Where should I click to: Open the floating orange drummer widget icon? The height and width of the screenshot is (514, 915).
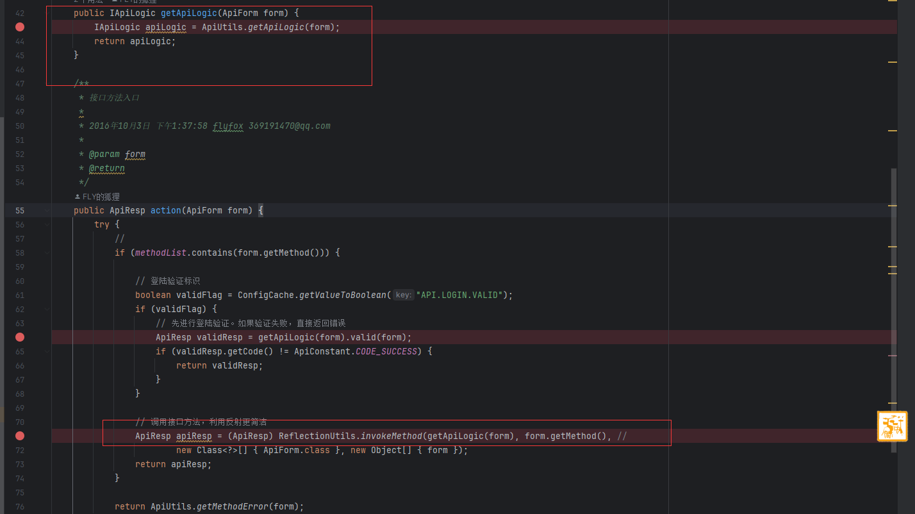coord(892,426)
